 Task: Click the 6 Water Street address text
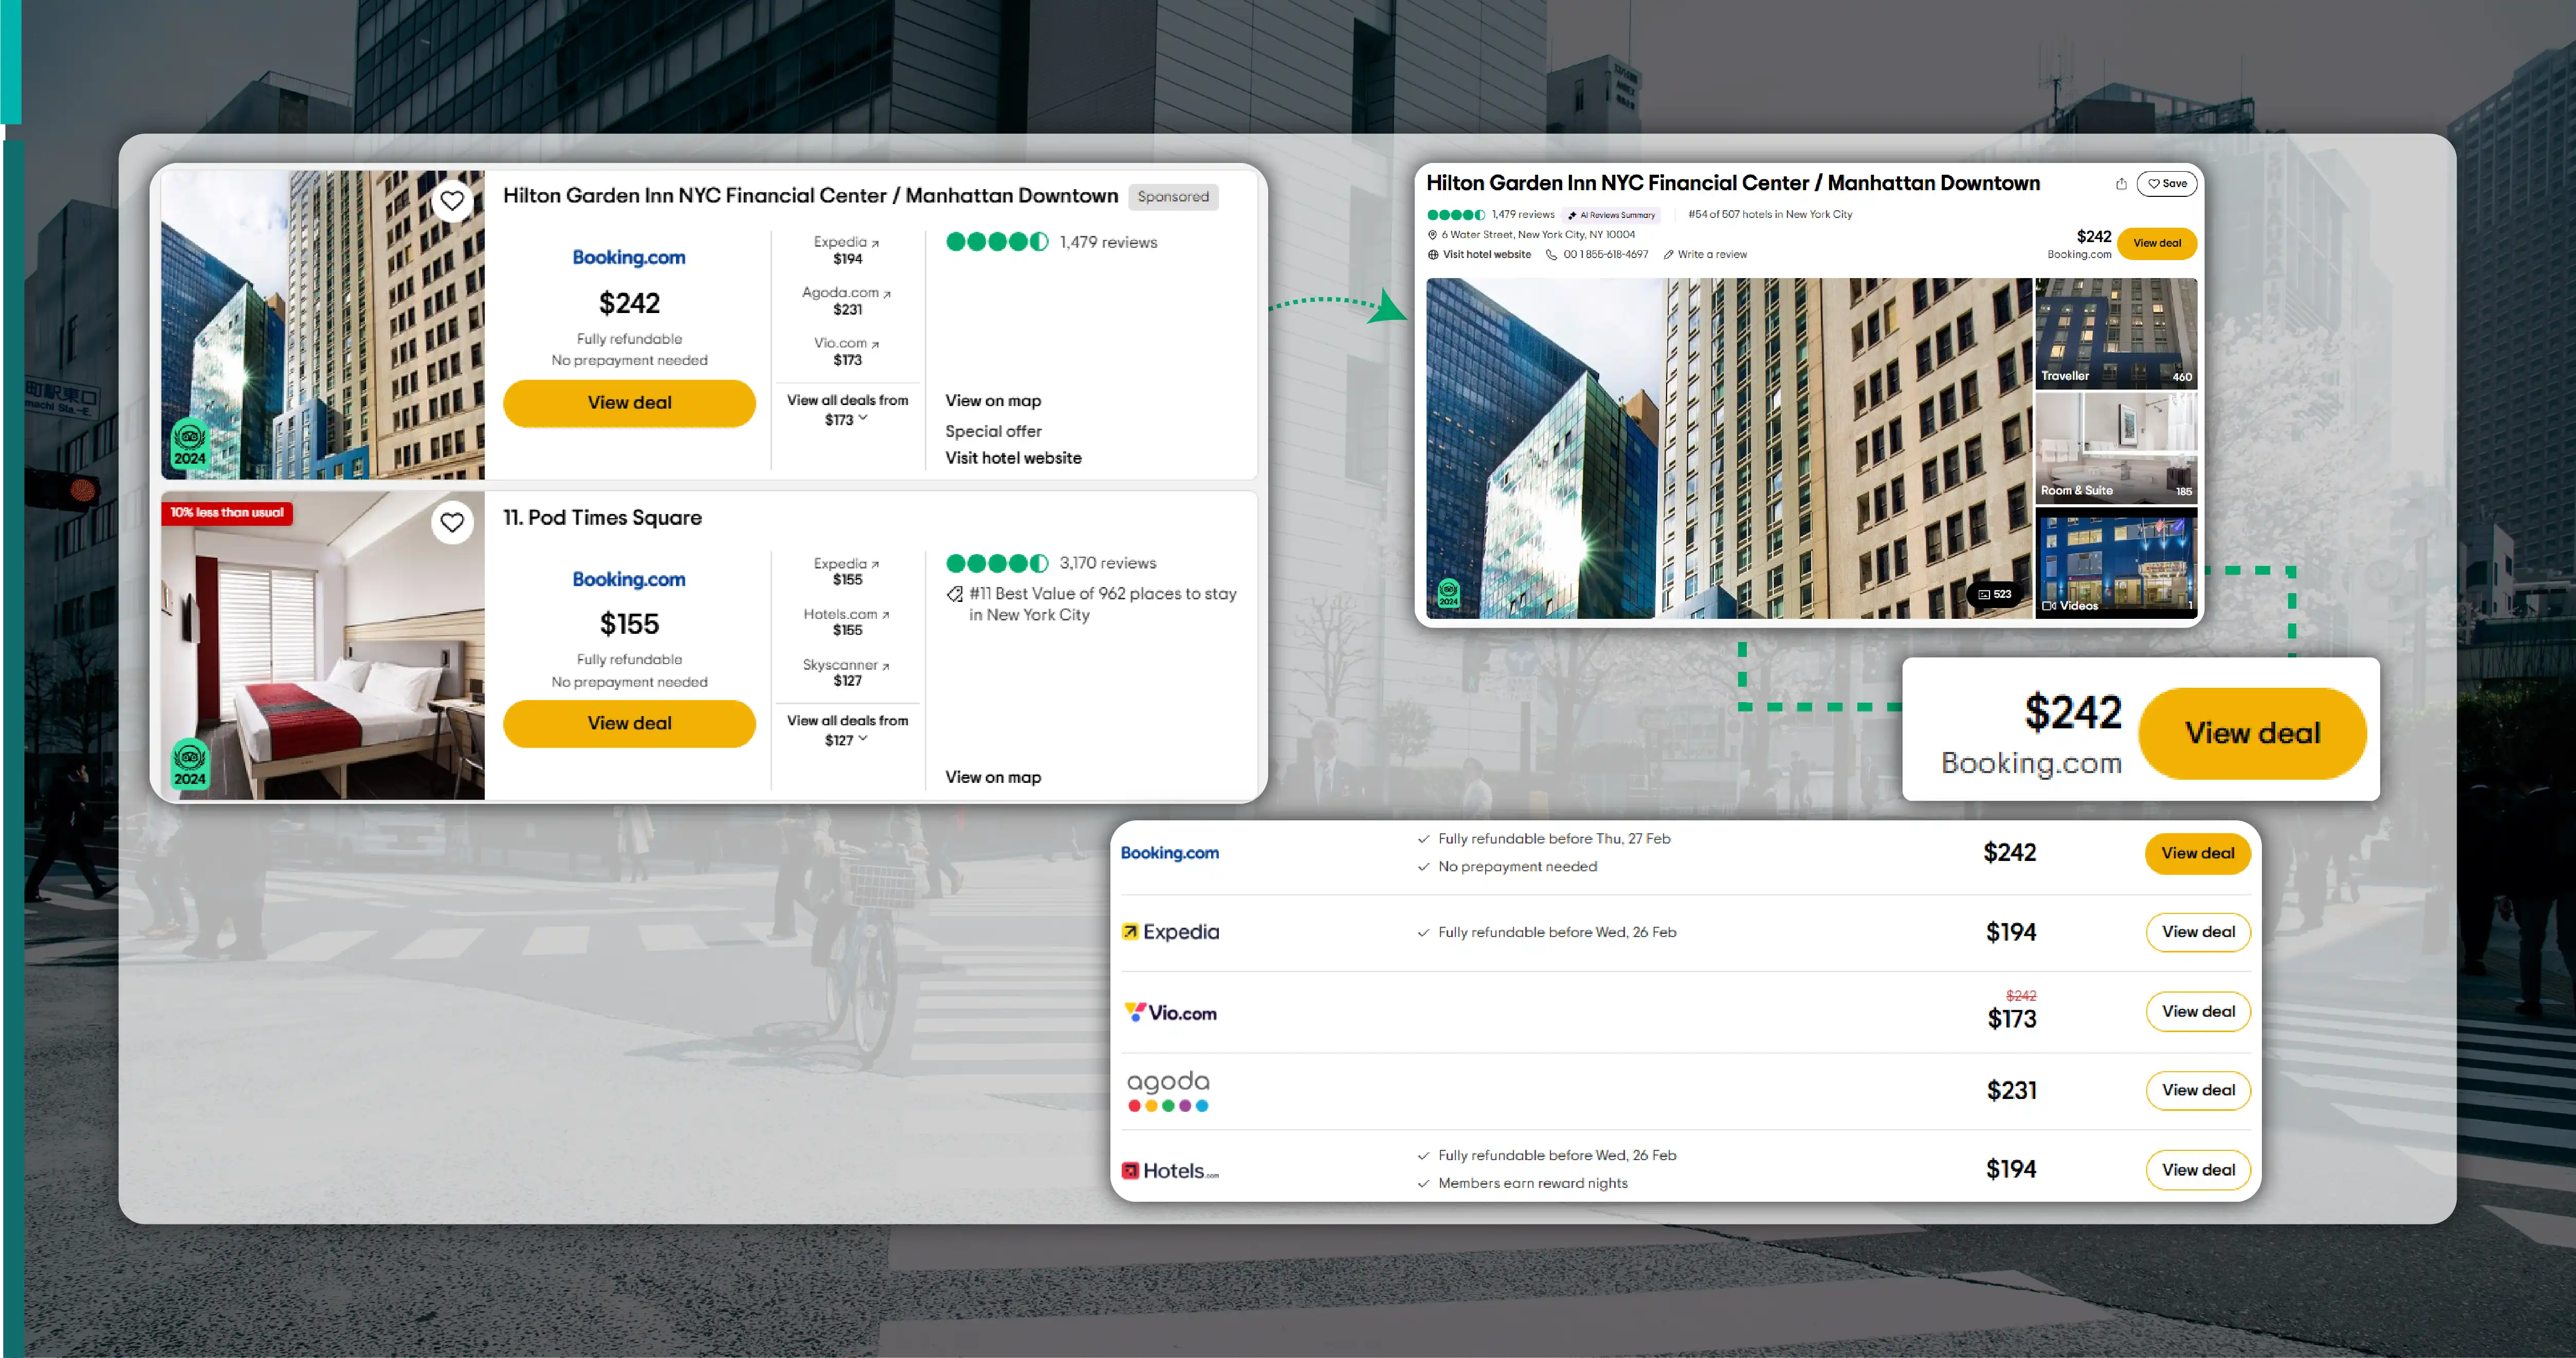1538,235
